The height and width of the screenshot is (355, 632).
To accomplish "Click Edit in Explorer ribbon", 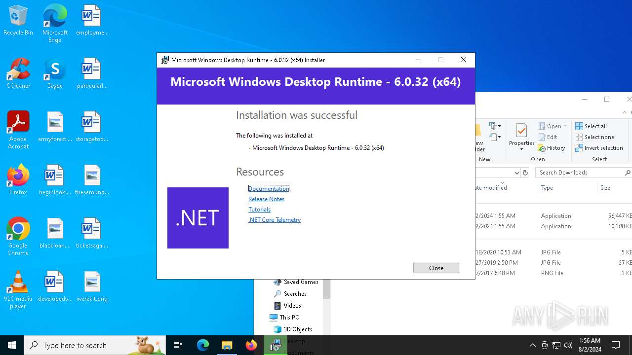I will pos(548,137).
